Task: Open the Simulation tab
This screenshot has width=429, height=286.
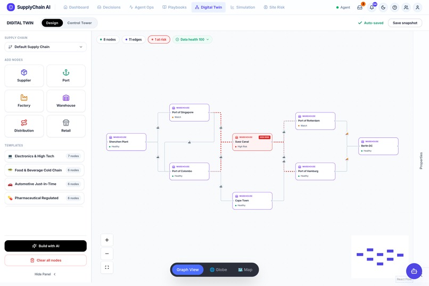Action: (243, 7)
